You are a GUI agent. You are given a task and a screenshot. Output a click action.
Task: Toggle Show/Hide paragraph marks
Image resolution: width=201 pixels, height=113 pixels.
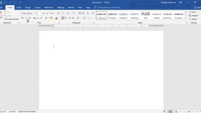tap(93, 13)
